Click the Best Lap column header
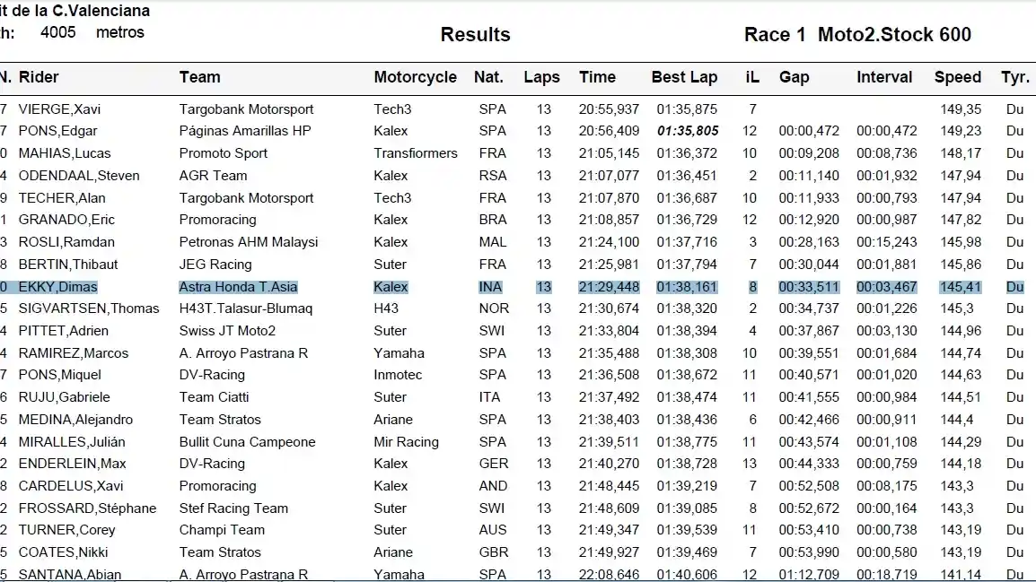The image size is (1036, 582). [684, 77]
